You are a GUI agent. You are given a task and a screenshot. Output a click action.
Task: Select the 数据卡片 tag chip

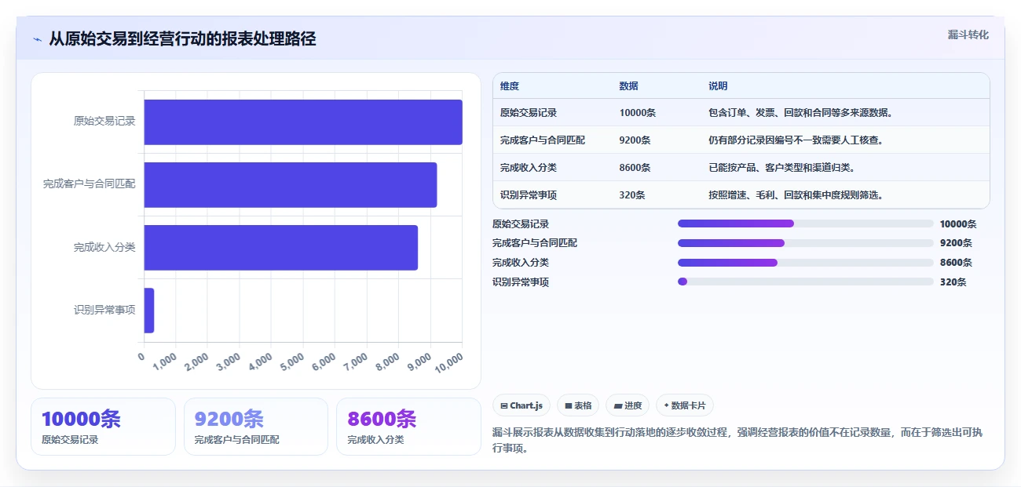(x=684, y=405)
